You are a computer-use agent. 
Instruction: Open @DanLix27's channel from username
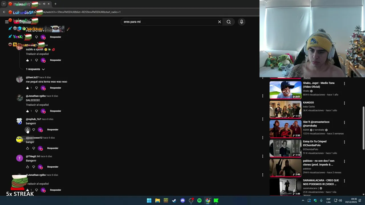(32, 77)
